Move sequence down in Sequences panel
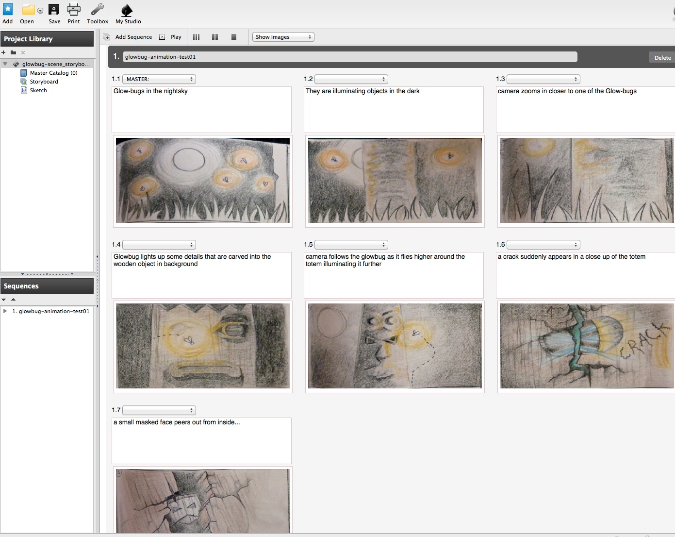 tap(4, 300)
